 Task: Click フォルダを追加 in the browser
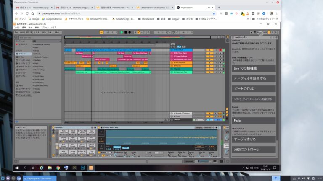[23, 95]
